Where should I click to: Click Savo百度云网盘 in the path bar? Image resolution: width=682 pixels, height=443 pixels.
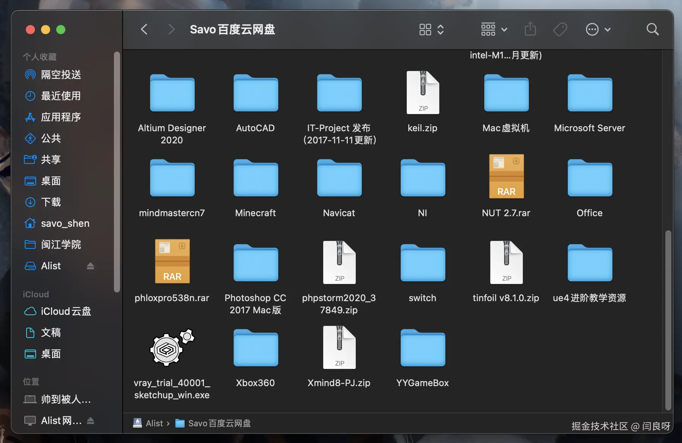[213, 423]
